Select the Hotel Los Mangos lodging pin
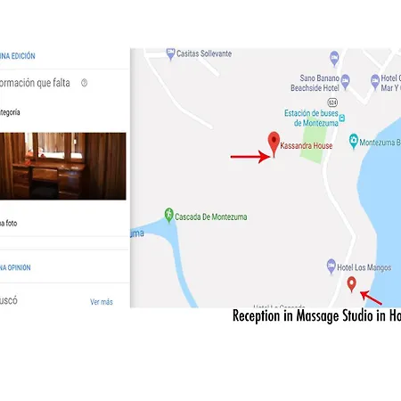 coord(331,266)
